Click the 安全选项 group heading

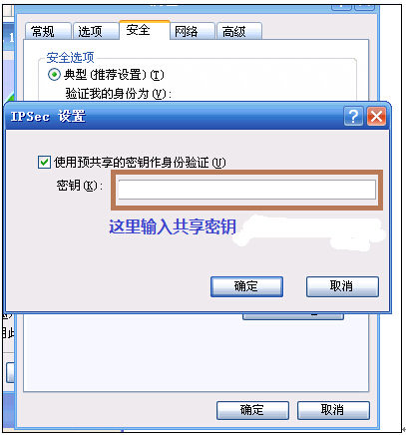tap(70, 58)
